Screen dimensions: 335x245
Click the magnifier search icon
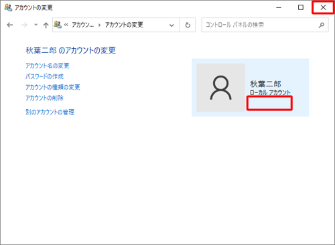pyautogui.click(x=322, y=25)
